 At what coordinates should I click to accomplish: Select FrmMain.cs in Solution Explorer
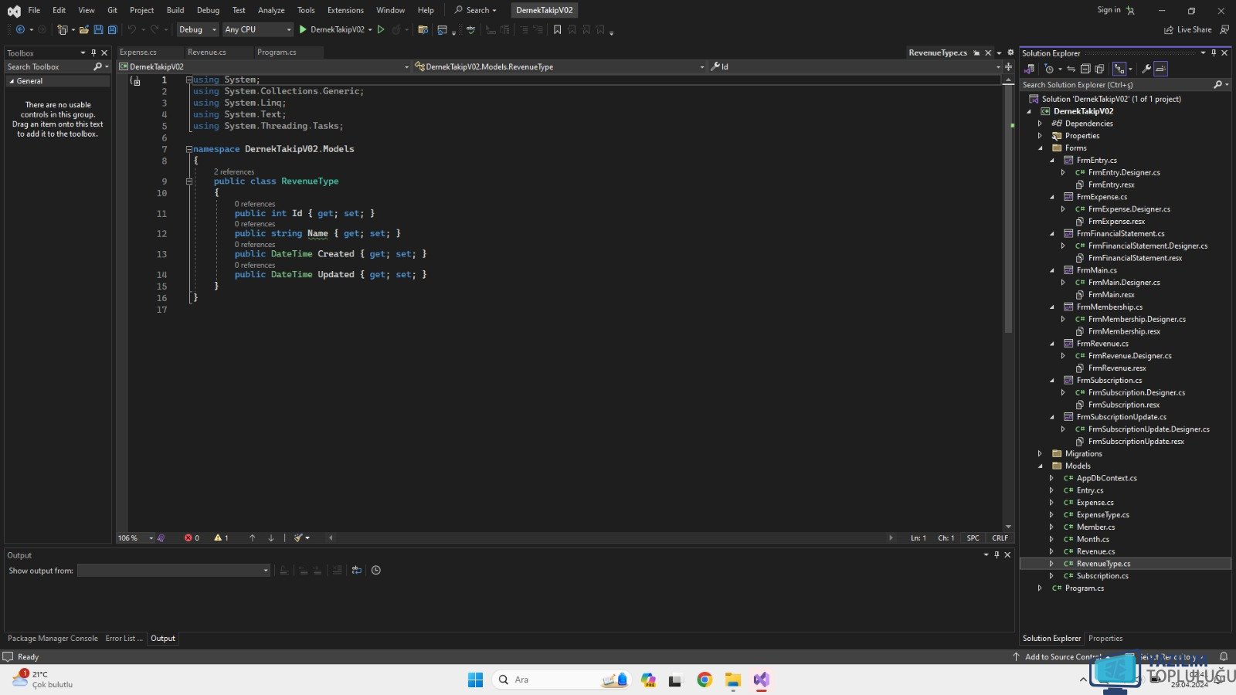(1096, 270)
